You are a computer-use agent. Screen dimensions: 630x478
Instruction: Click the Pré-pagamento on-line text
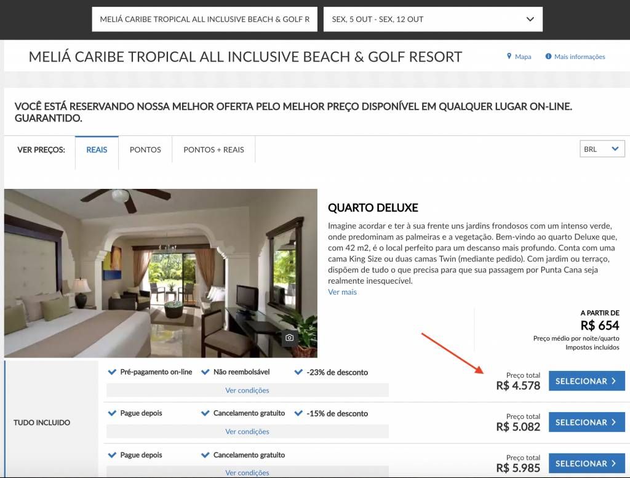coord(156,372)
